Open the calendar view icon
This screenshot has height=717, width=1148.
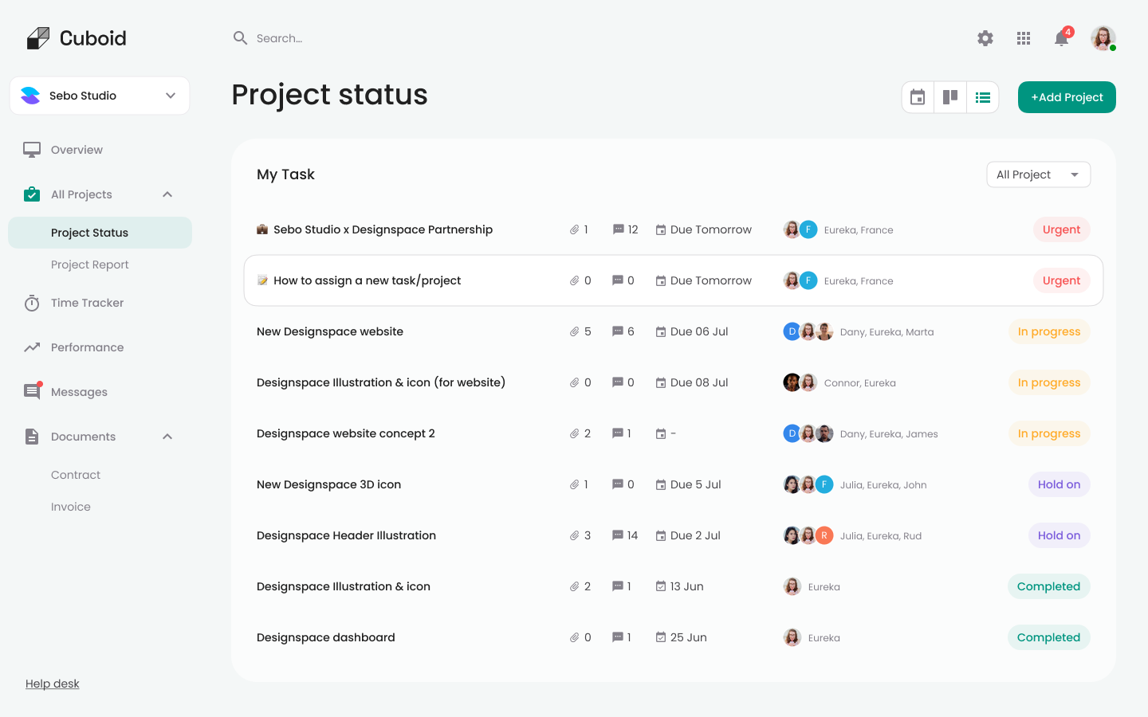tap(917, 96)
